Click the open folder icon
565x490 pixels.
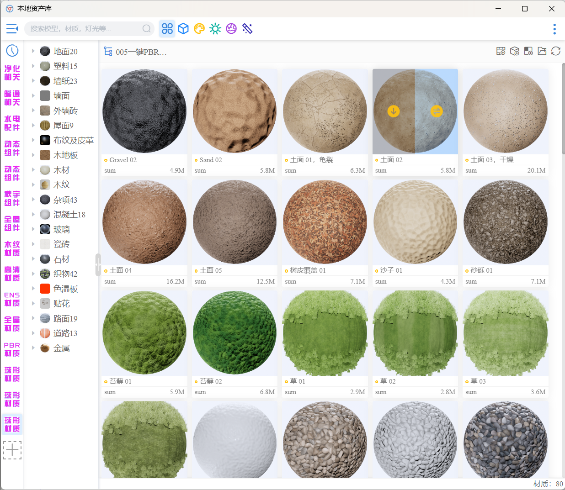point(542,51)
